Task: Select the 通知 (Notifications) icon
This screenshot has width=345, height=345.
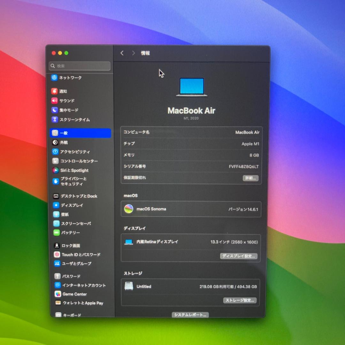Action: coord(54,91)
